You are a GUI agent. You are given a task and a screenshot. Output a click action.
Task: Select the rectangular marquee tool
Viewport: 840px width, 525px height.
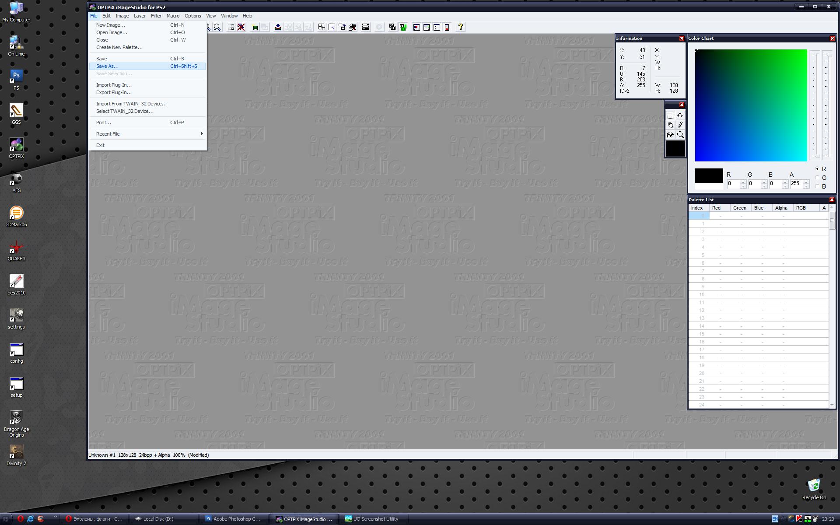click(x=670, y=115)
